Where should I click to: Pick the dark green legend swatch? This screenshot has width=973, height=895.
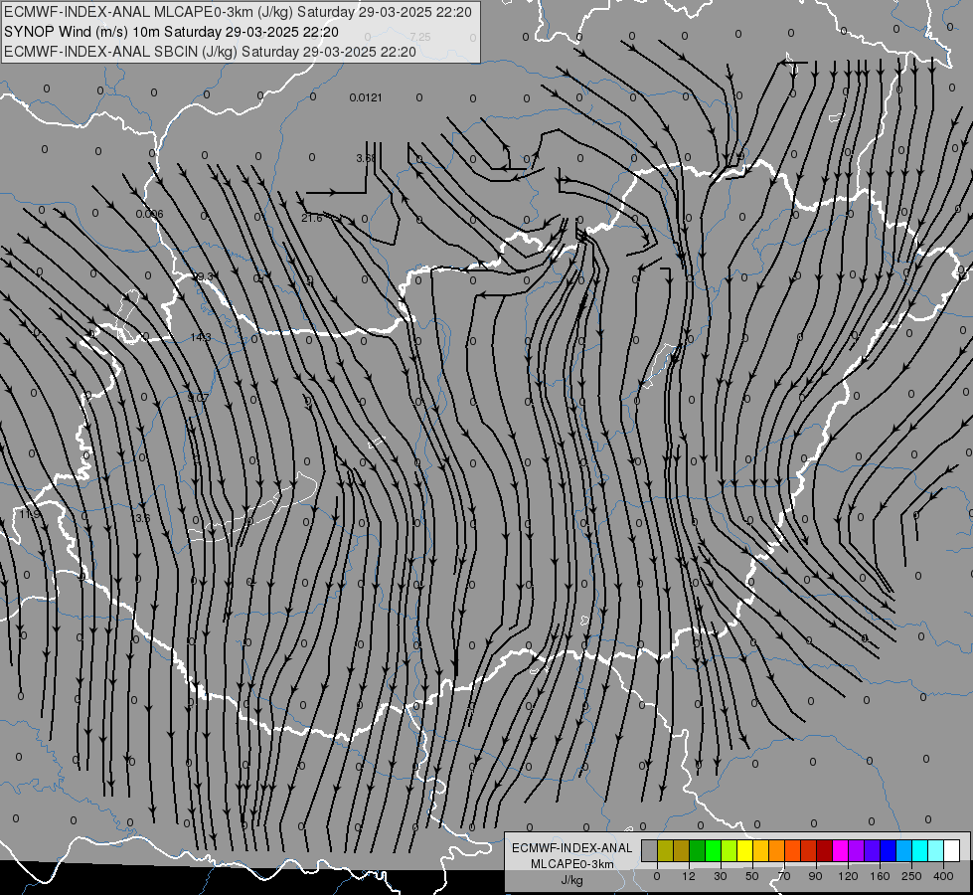tap(698, 851)
